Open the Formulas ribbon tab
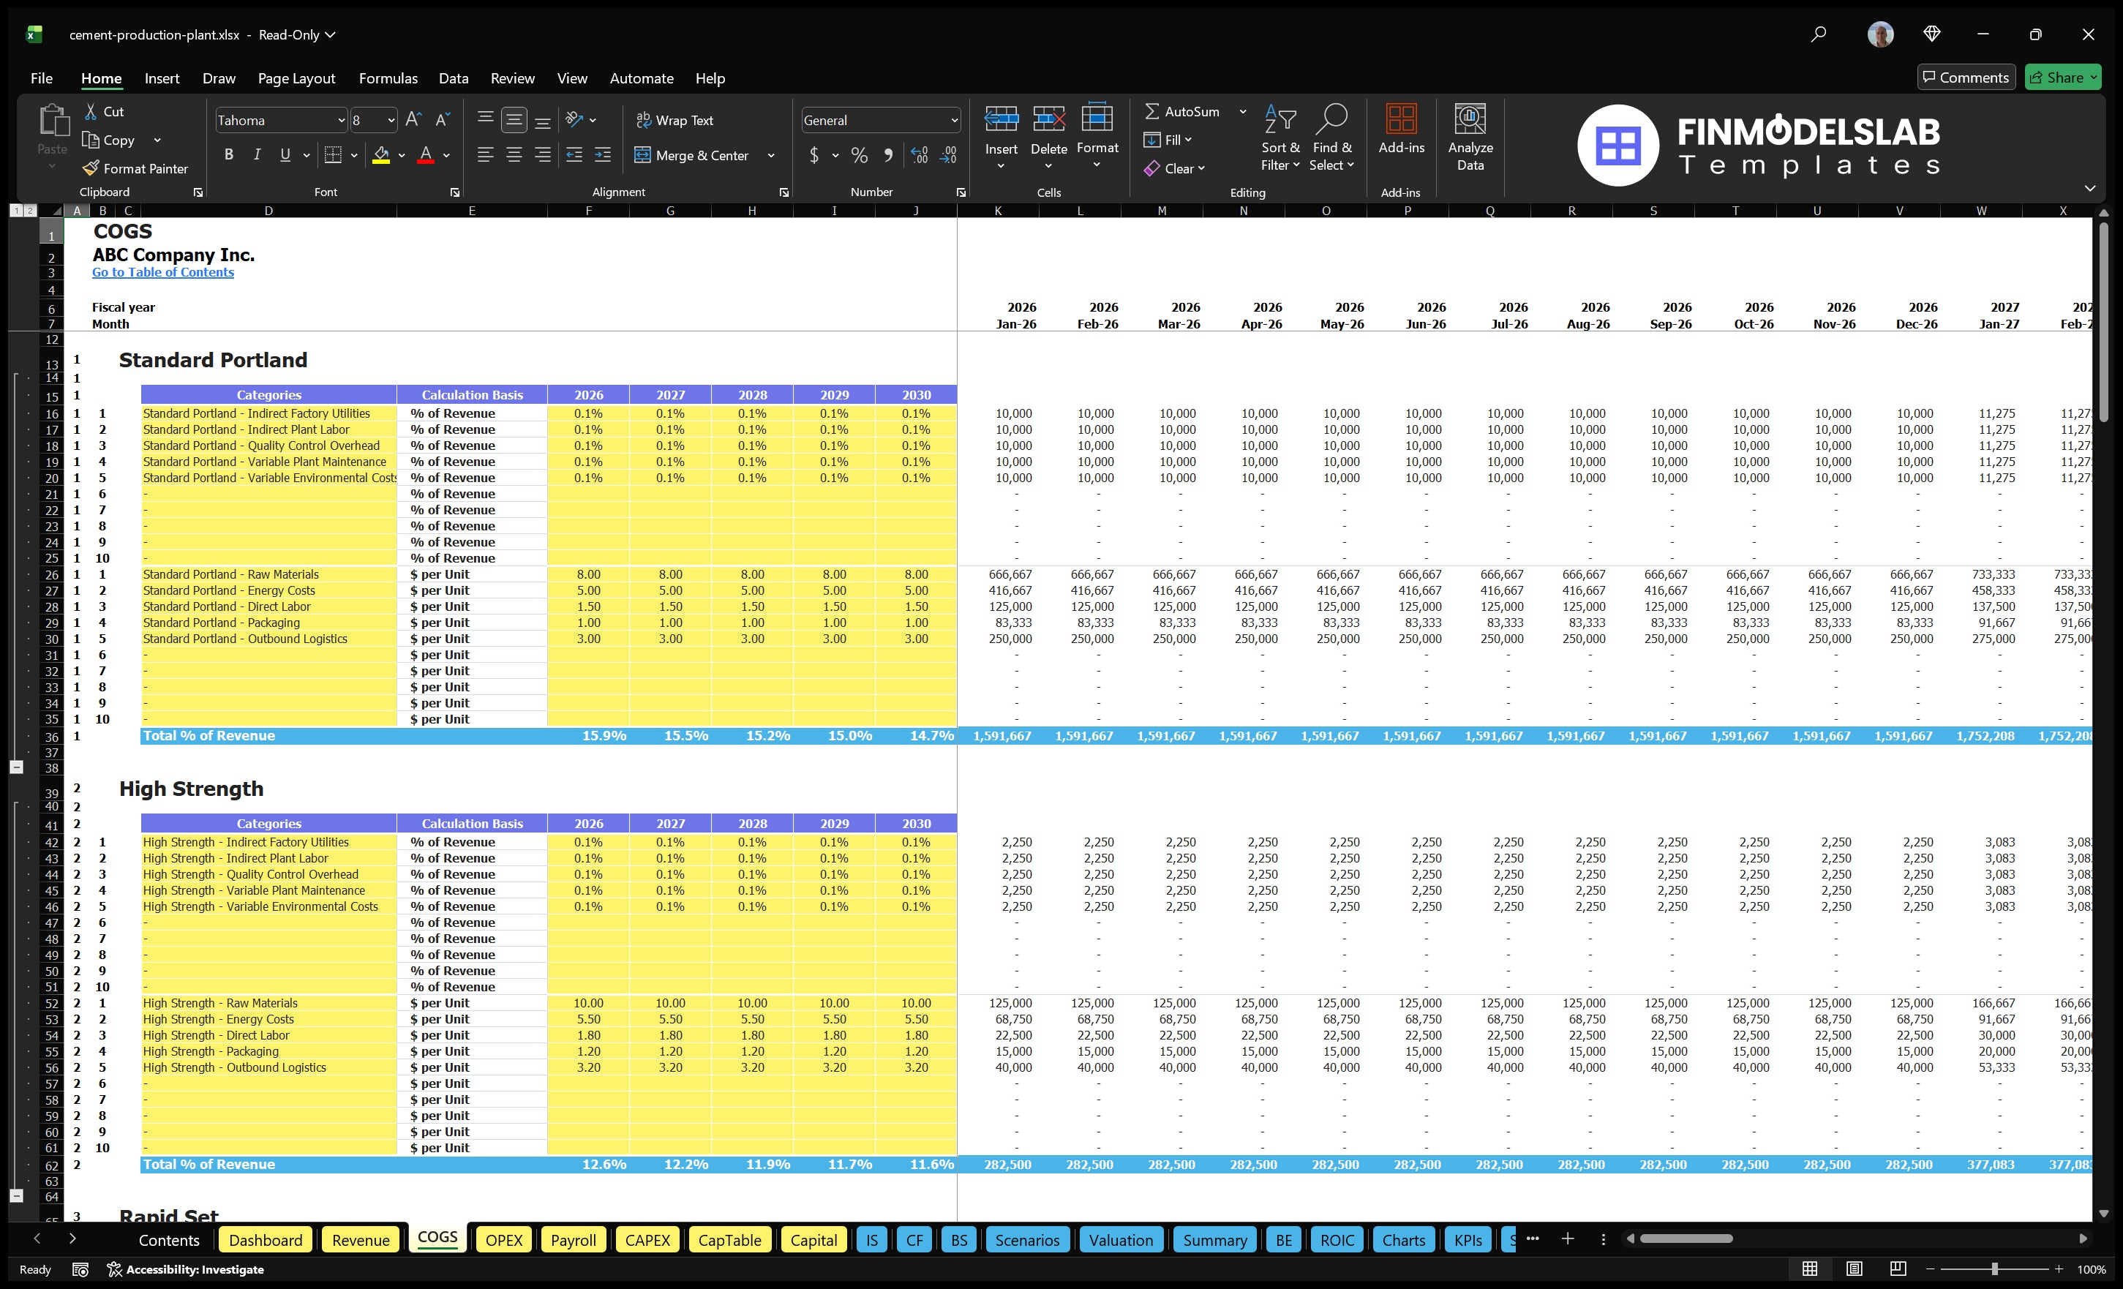Screen dimensions: 2123x1289 click(x=388, y=78)
